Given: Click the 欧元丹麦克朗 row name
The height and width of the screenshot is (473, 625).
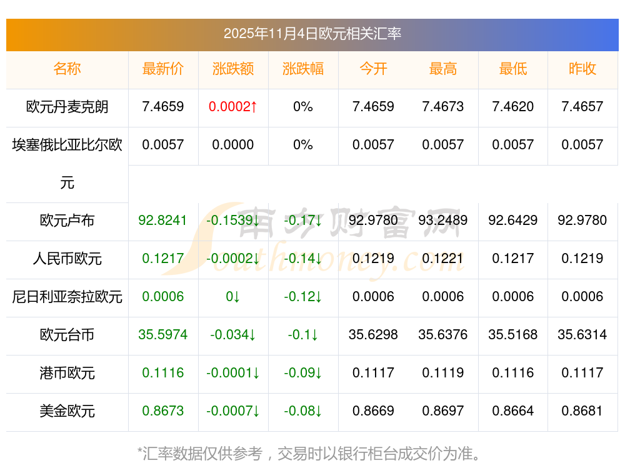Looking at the screenshot, I should (67, 107).
